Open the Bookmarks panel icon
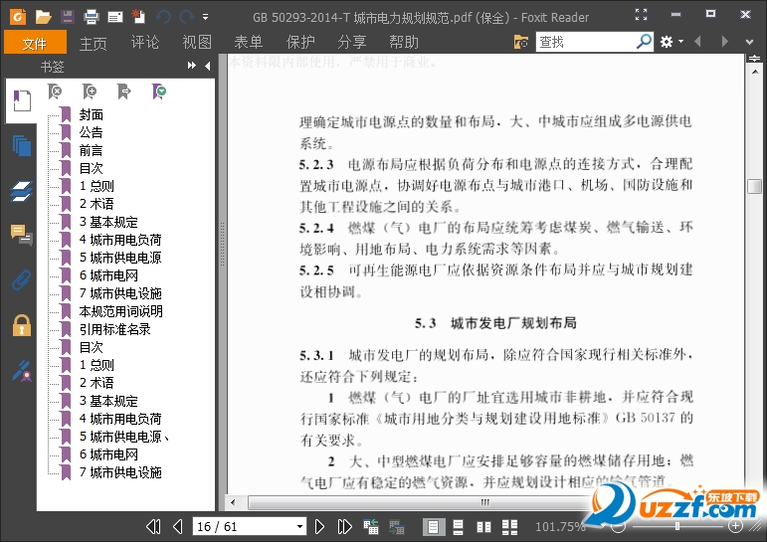Viewport: 767px width, 542px height. click(x=22, y=100)
